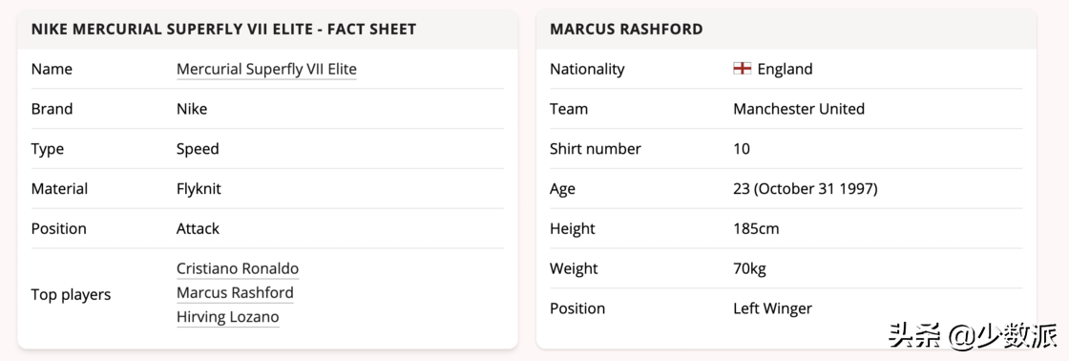Click the Attack position value
1069x361 pixels.
(x=198, y=228)
